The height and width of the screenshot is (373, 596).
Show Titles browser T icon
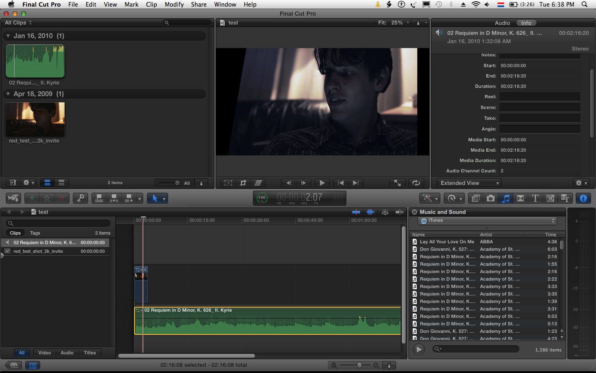pos(535,199)
